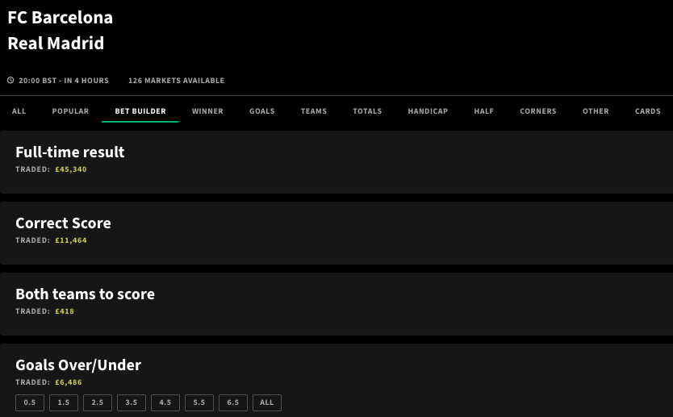Choose the 3.5 goals line button
This screenshot has width=673, height=417.
(x=132, y=402)
